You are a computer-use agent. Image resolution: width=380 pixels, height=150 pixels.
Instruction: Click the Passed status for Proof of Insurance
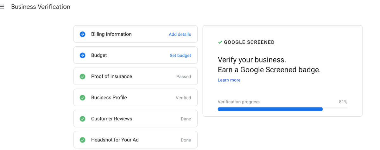coord(183,76)
